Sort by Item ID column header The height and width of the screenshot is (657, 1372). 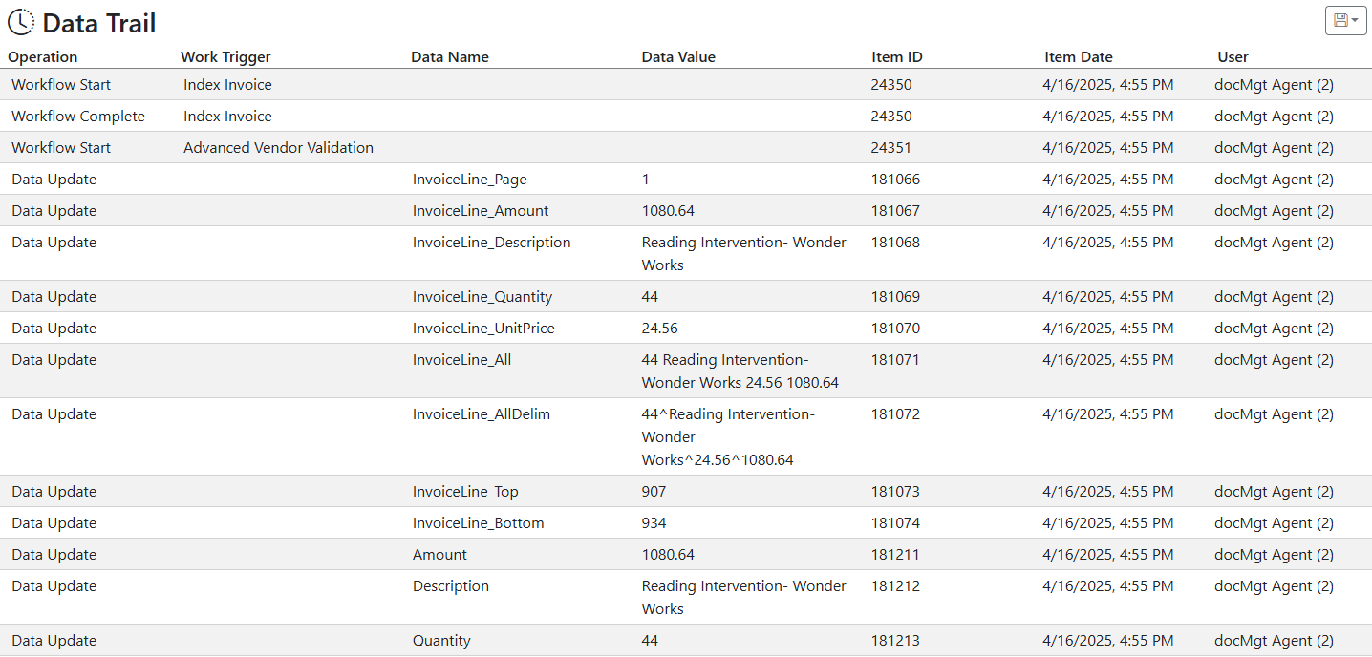[x=897, y=57]
